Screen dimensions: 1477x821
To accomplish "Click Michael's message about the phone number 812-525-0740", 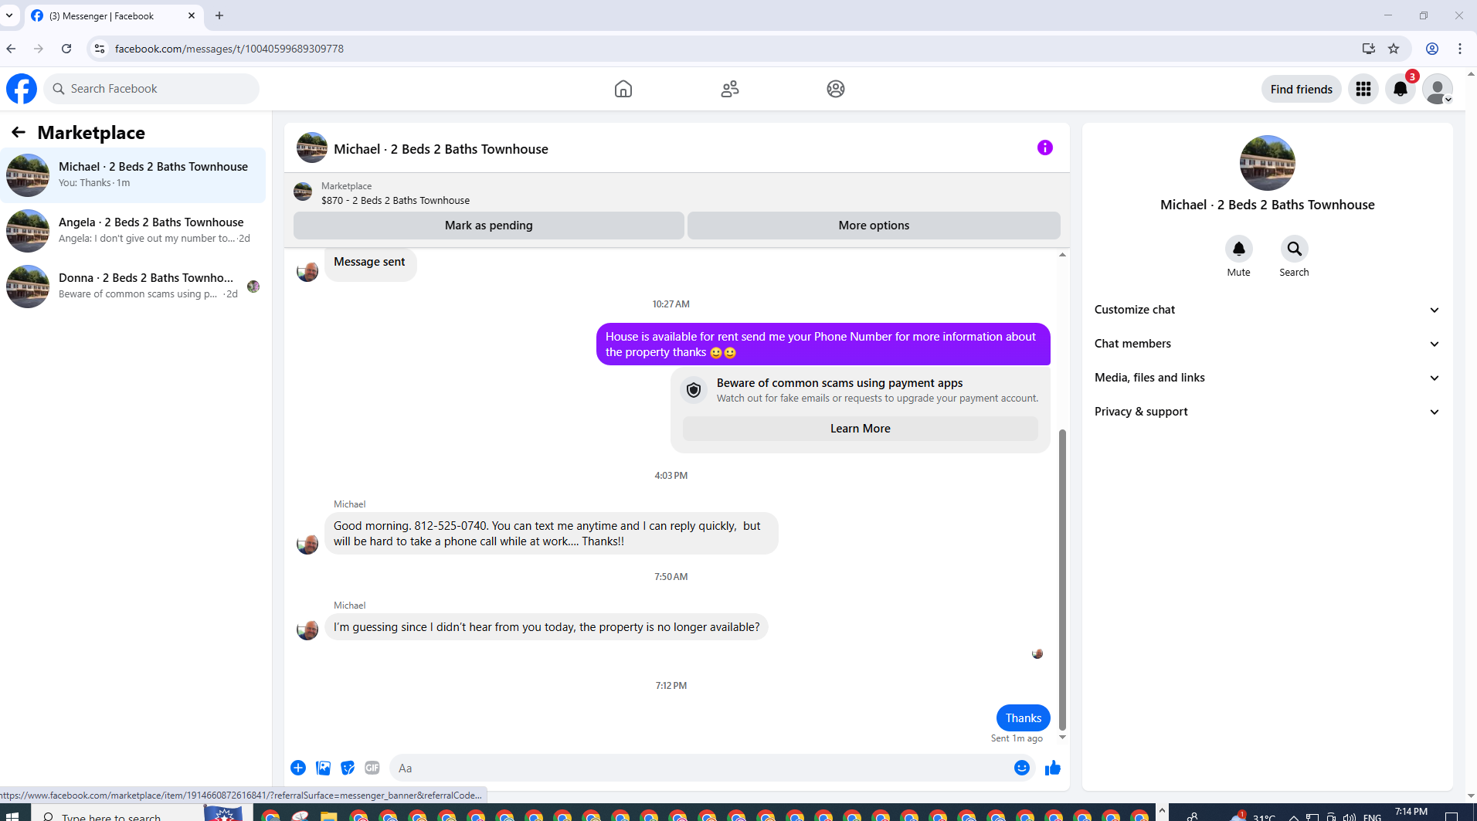I will [552, 534].
